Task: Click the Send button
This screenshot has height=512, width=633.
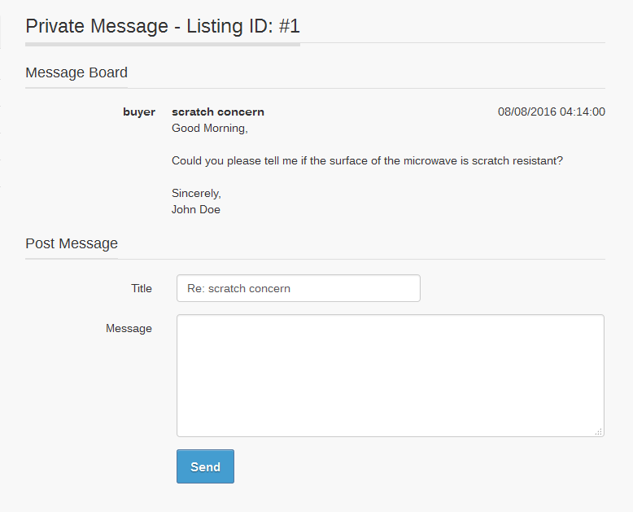Action: (205, 466)
